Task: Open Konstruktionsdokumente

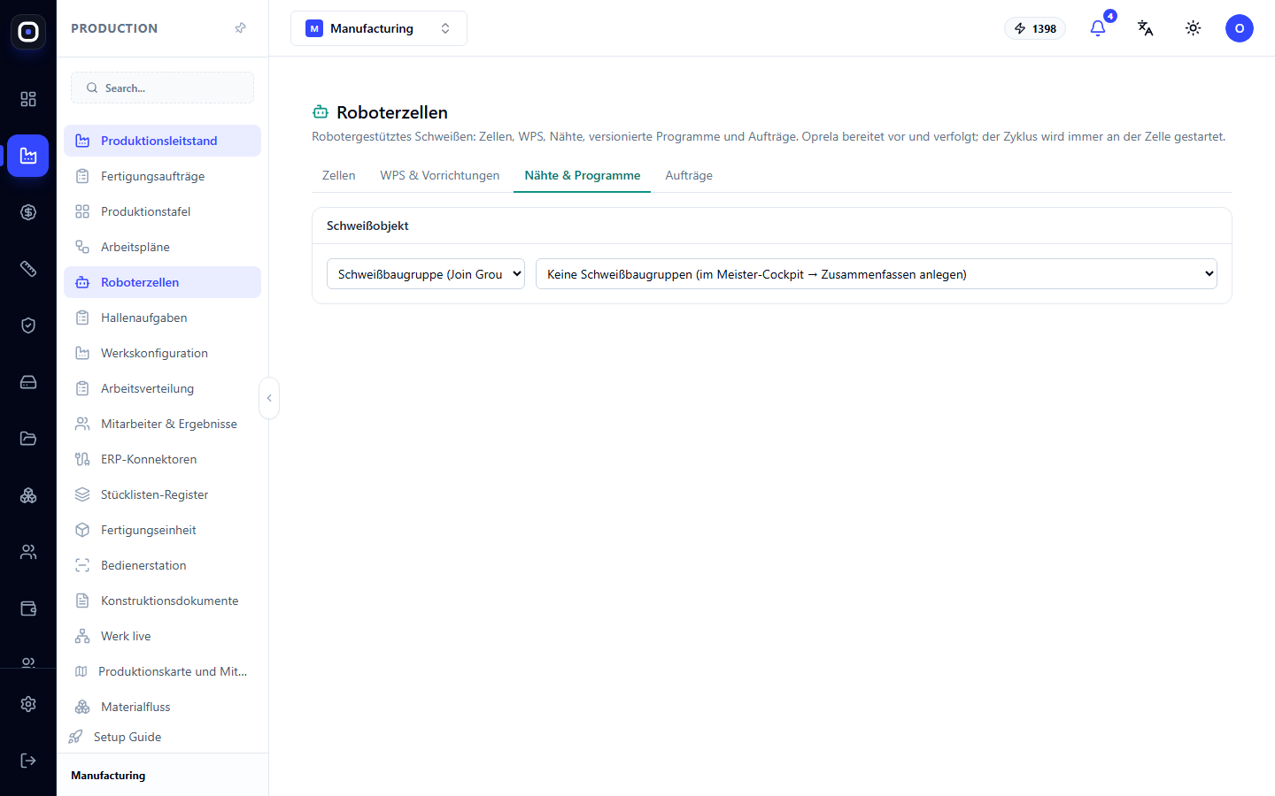Action: pyautogui.click(x=163, y=601)
